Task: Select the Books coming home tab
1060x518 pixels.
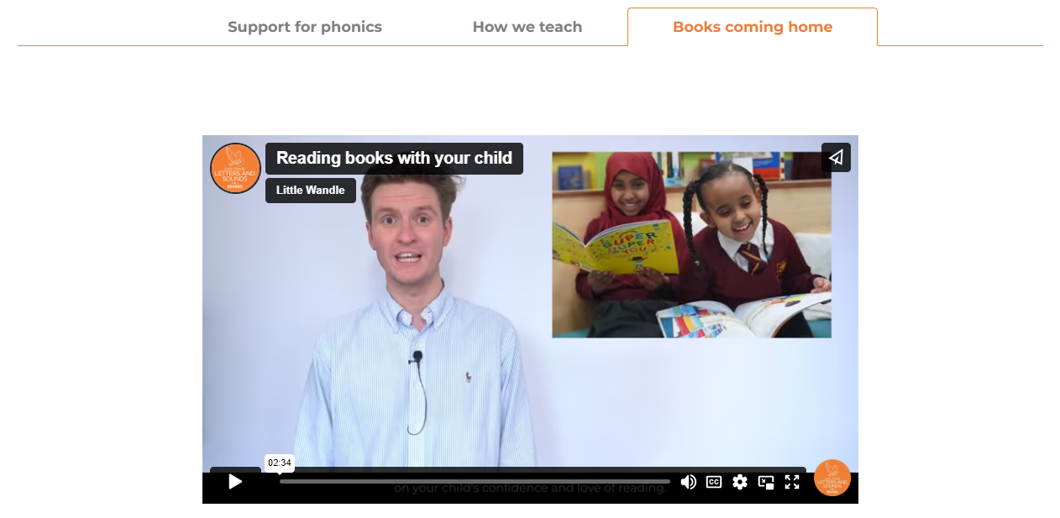Action: pos(753,27)
